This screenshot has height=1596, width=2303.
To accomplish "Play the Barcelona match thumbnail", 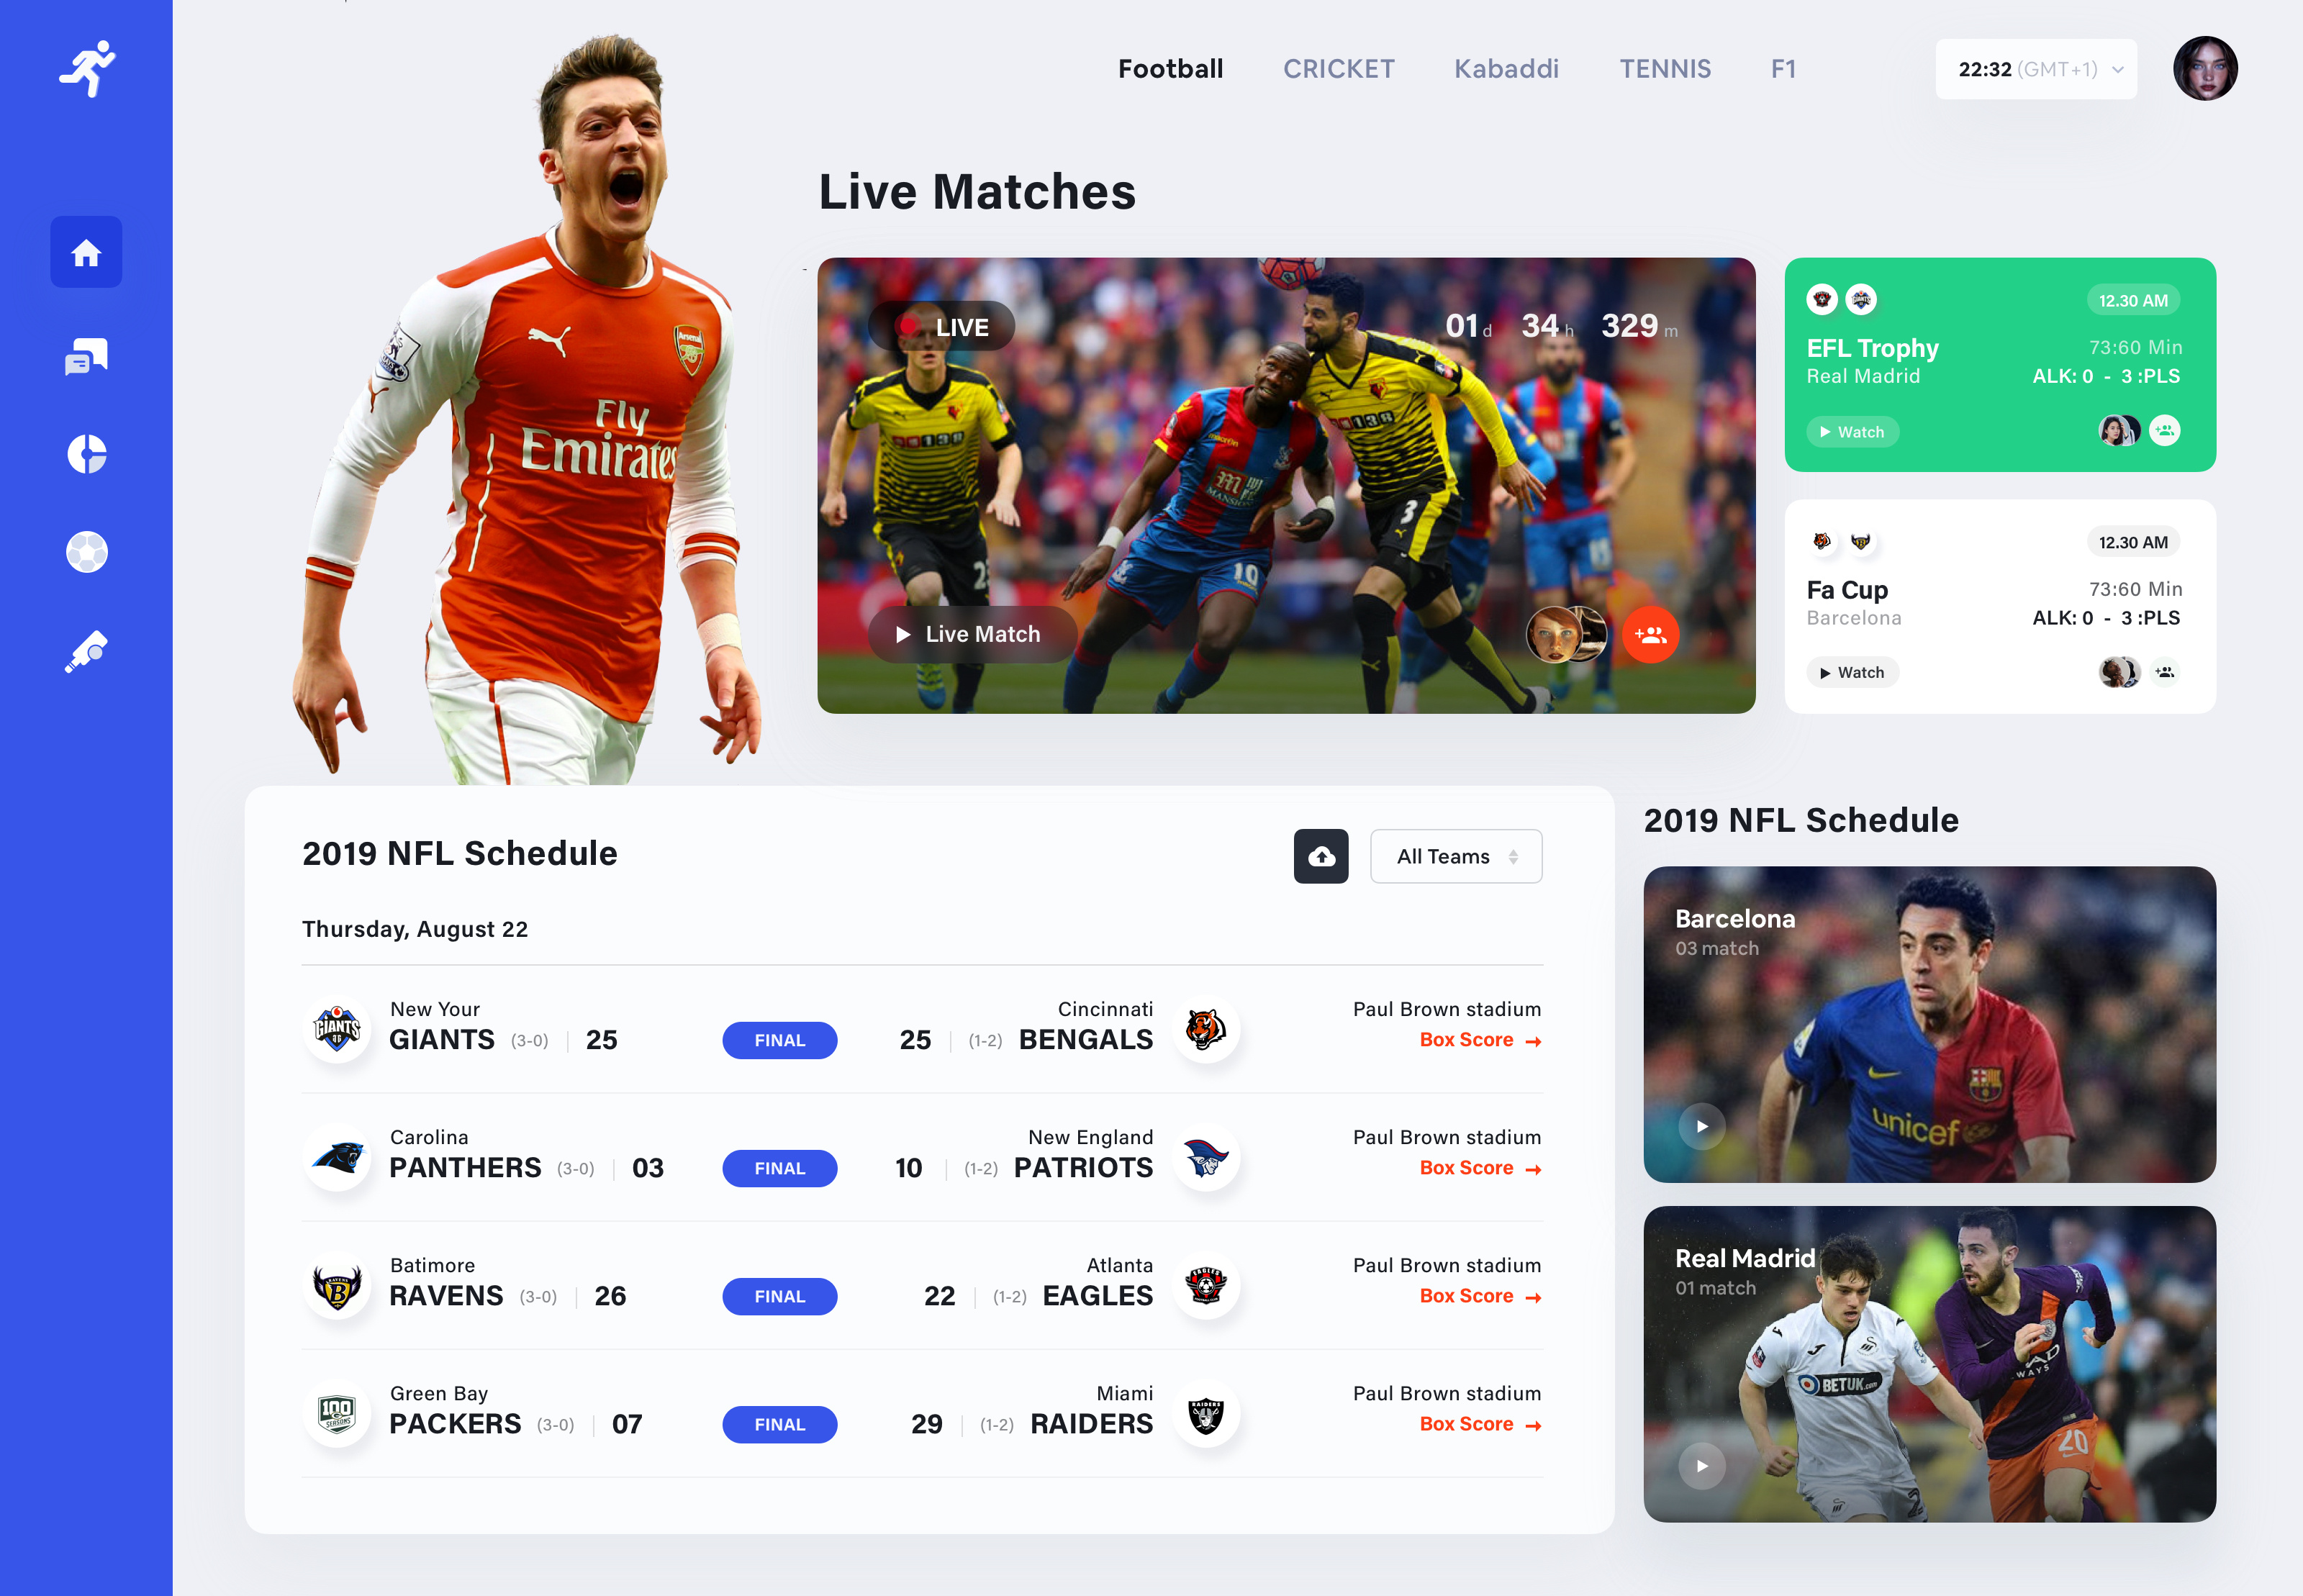I will tap(1702, 1126).
